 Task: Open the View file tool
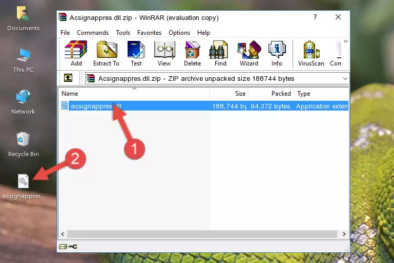tap(164, 53)
